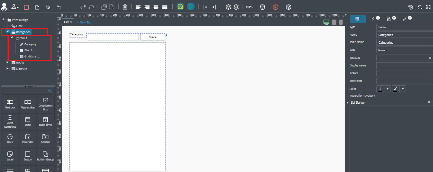The height and width of the screenshot is (172, 433).
Task: Click the copy icon
Action: [104, 7]
